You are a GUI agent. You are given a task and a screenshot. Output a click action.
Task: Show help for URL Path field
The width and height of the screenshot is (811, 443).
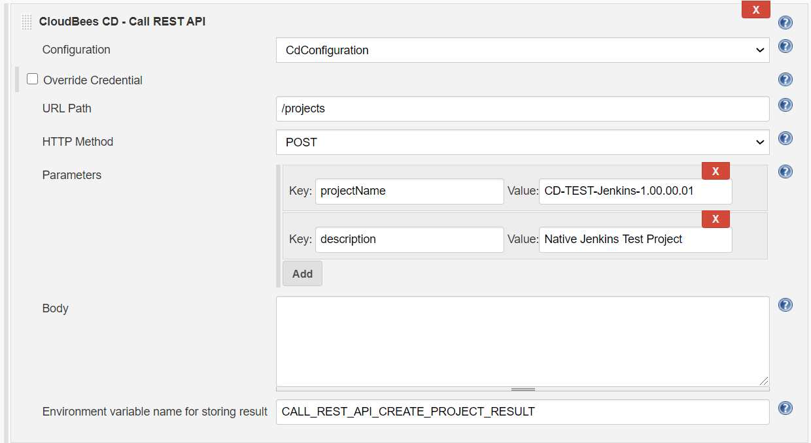(785, 105)
